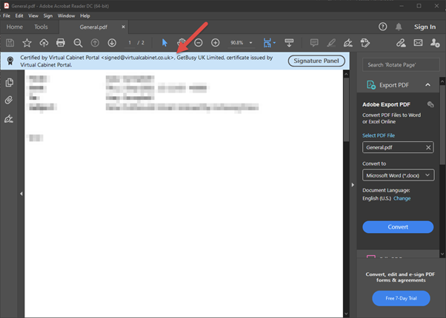Click the Free 7-Day Trial button
446x318 pixels.
[401, 298]
